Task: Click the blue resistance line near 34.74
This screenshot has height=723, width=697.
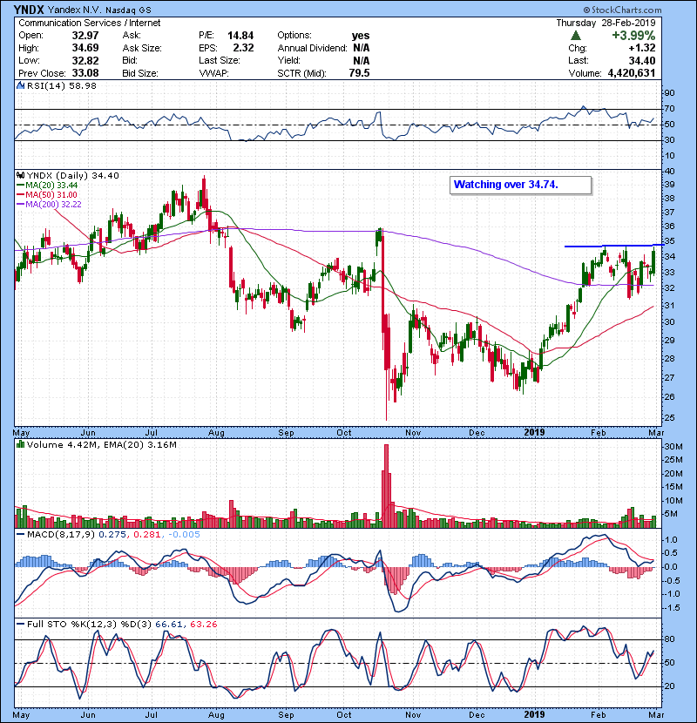Action: [613, 246]
